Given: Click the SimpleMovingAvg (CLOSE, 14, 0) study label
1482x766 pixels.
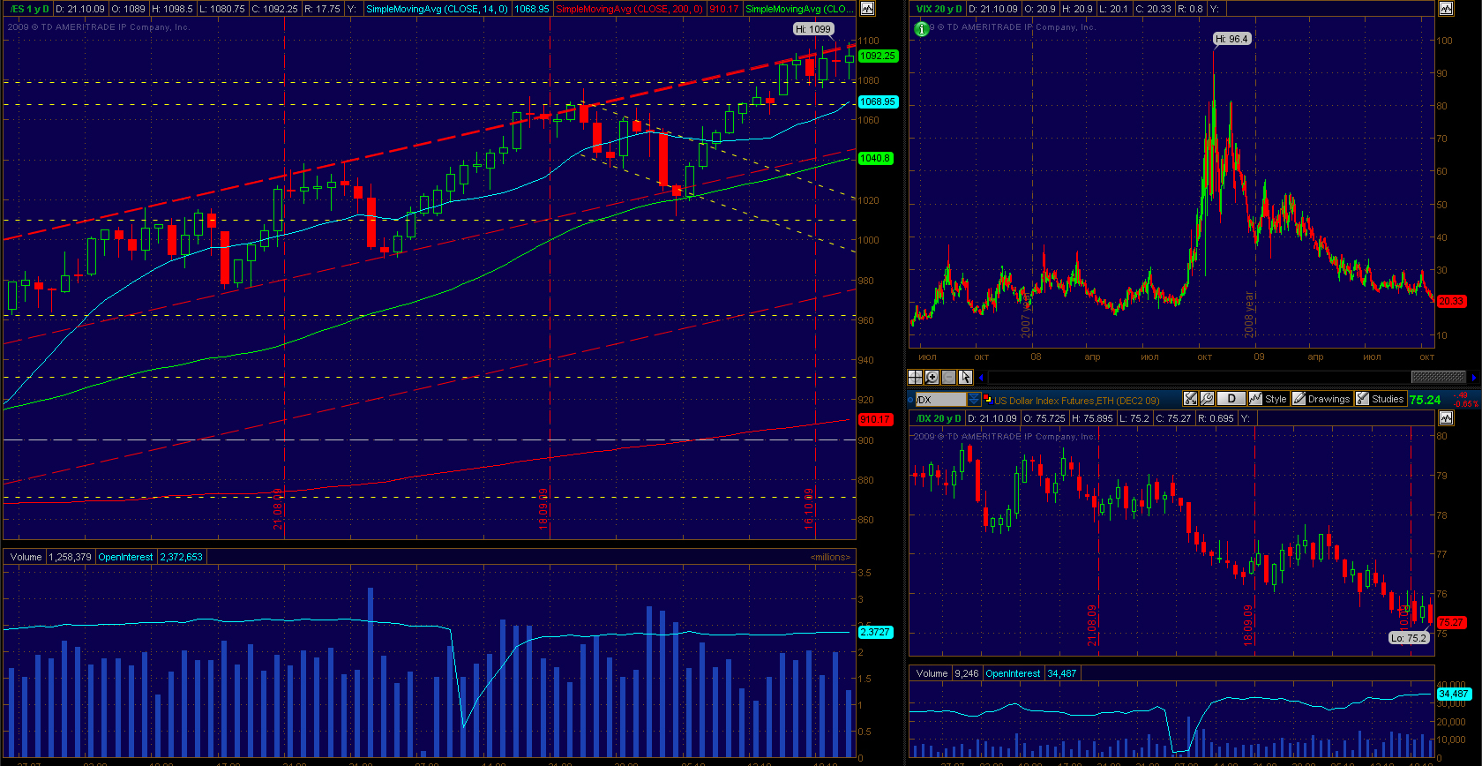Looking at the screenshot, I should 437,9.
